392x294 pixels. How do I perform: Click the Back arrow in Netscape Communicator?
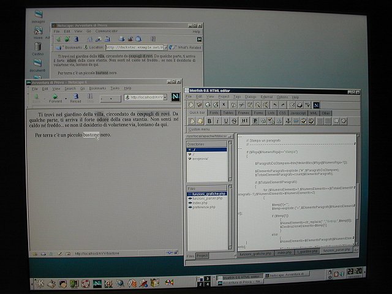[59, 39]
